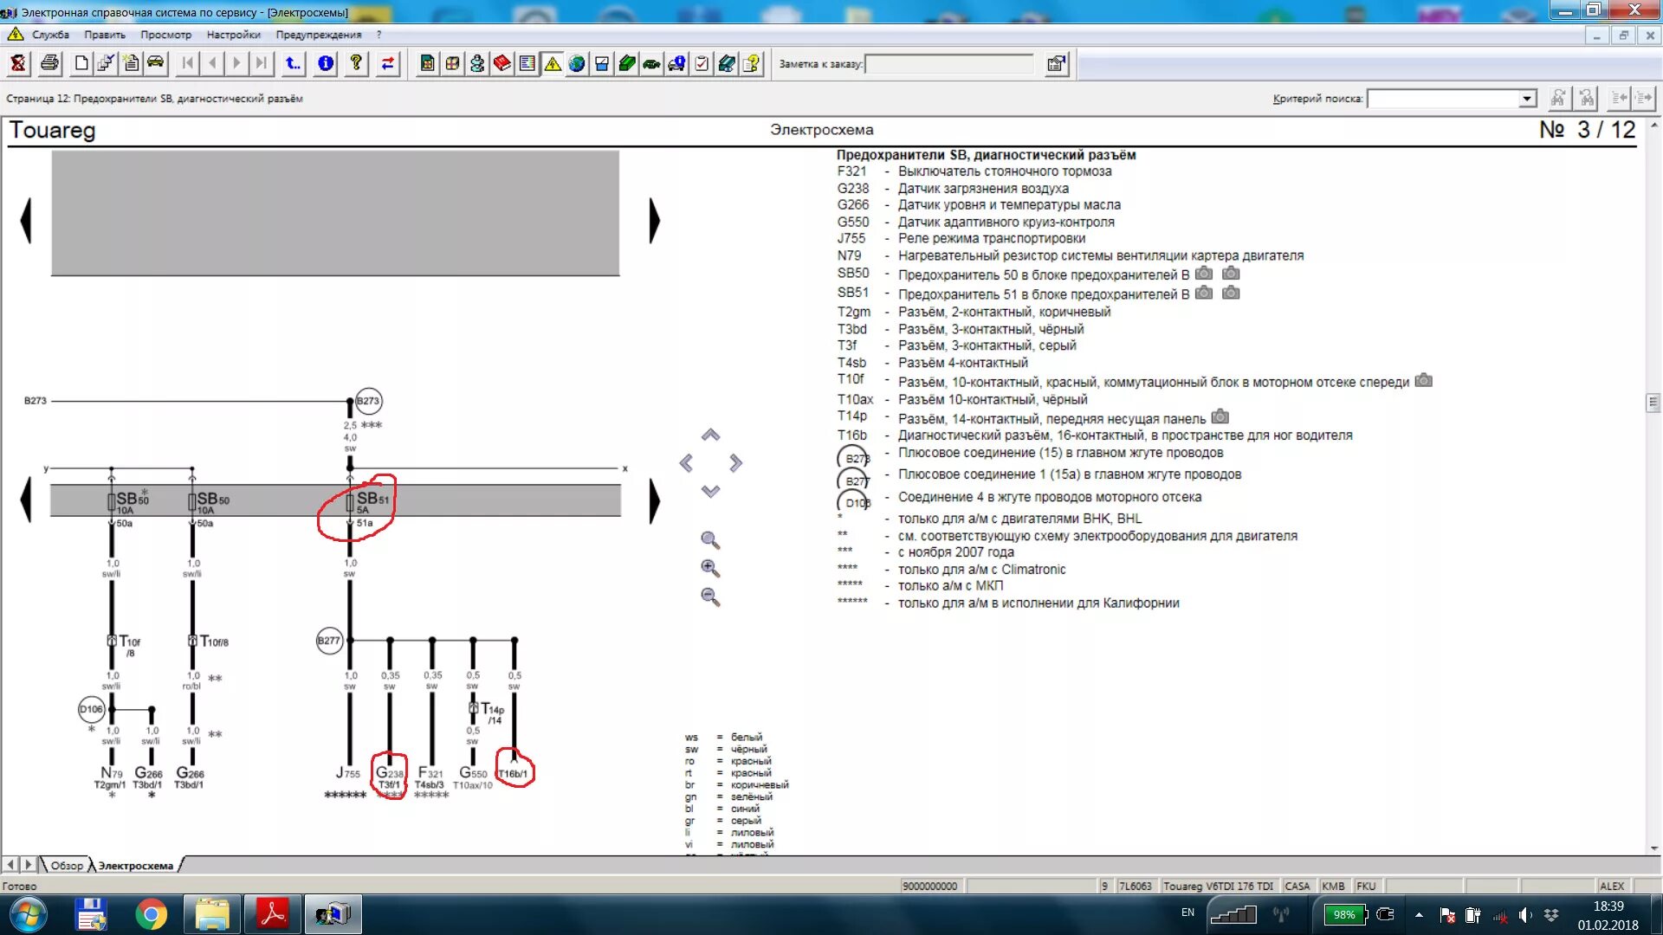Pan diagram right with the right chevron
Screen dimensions: 1663x935
[x=735, y=463]
